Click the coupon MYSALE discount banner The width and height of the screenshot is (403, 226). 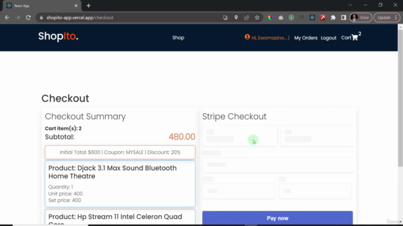click(x=120, y=152)
